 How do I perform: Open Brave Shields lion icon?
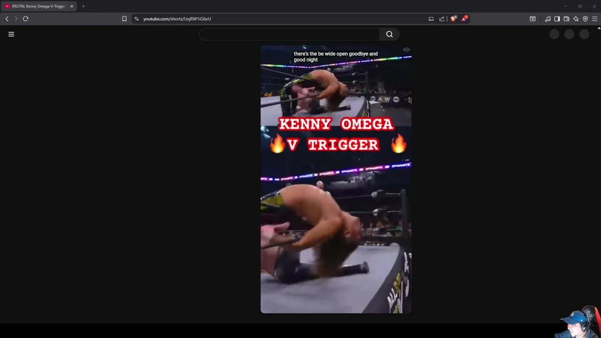click(453, 19)
